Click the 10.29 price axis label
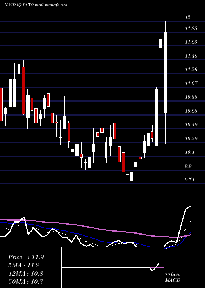Viewport: 205px width, 288px height. pyautogui.click(x=191, y=138)
